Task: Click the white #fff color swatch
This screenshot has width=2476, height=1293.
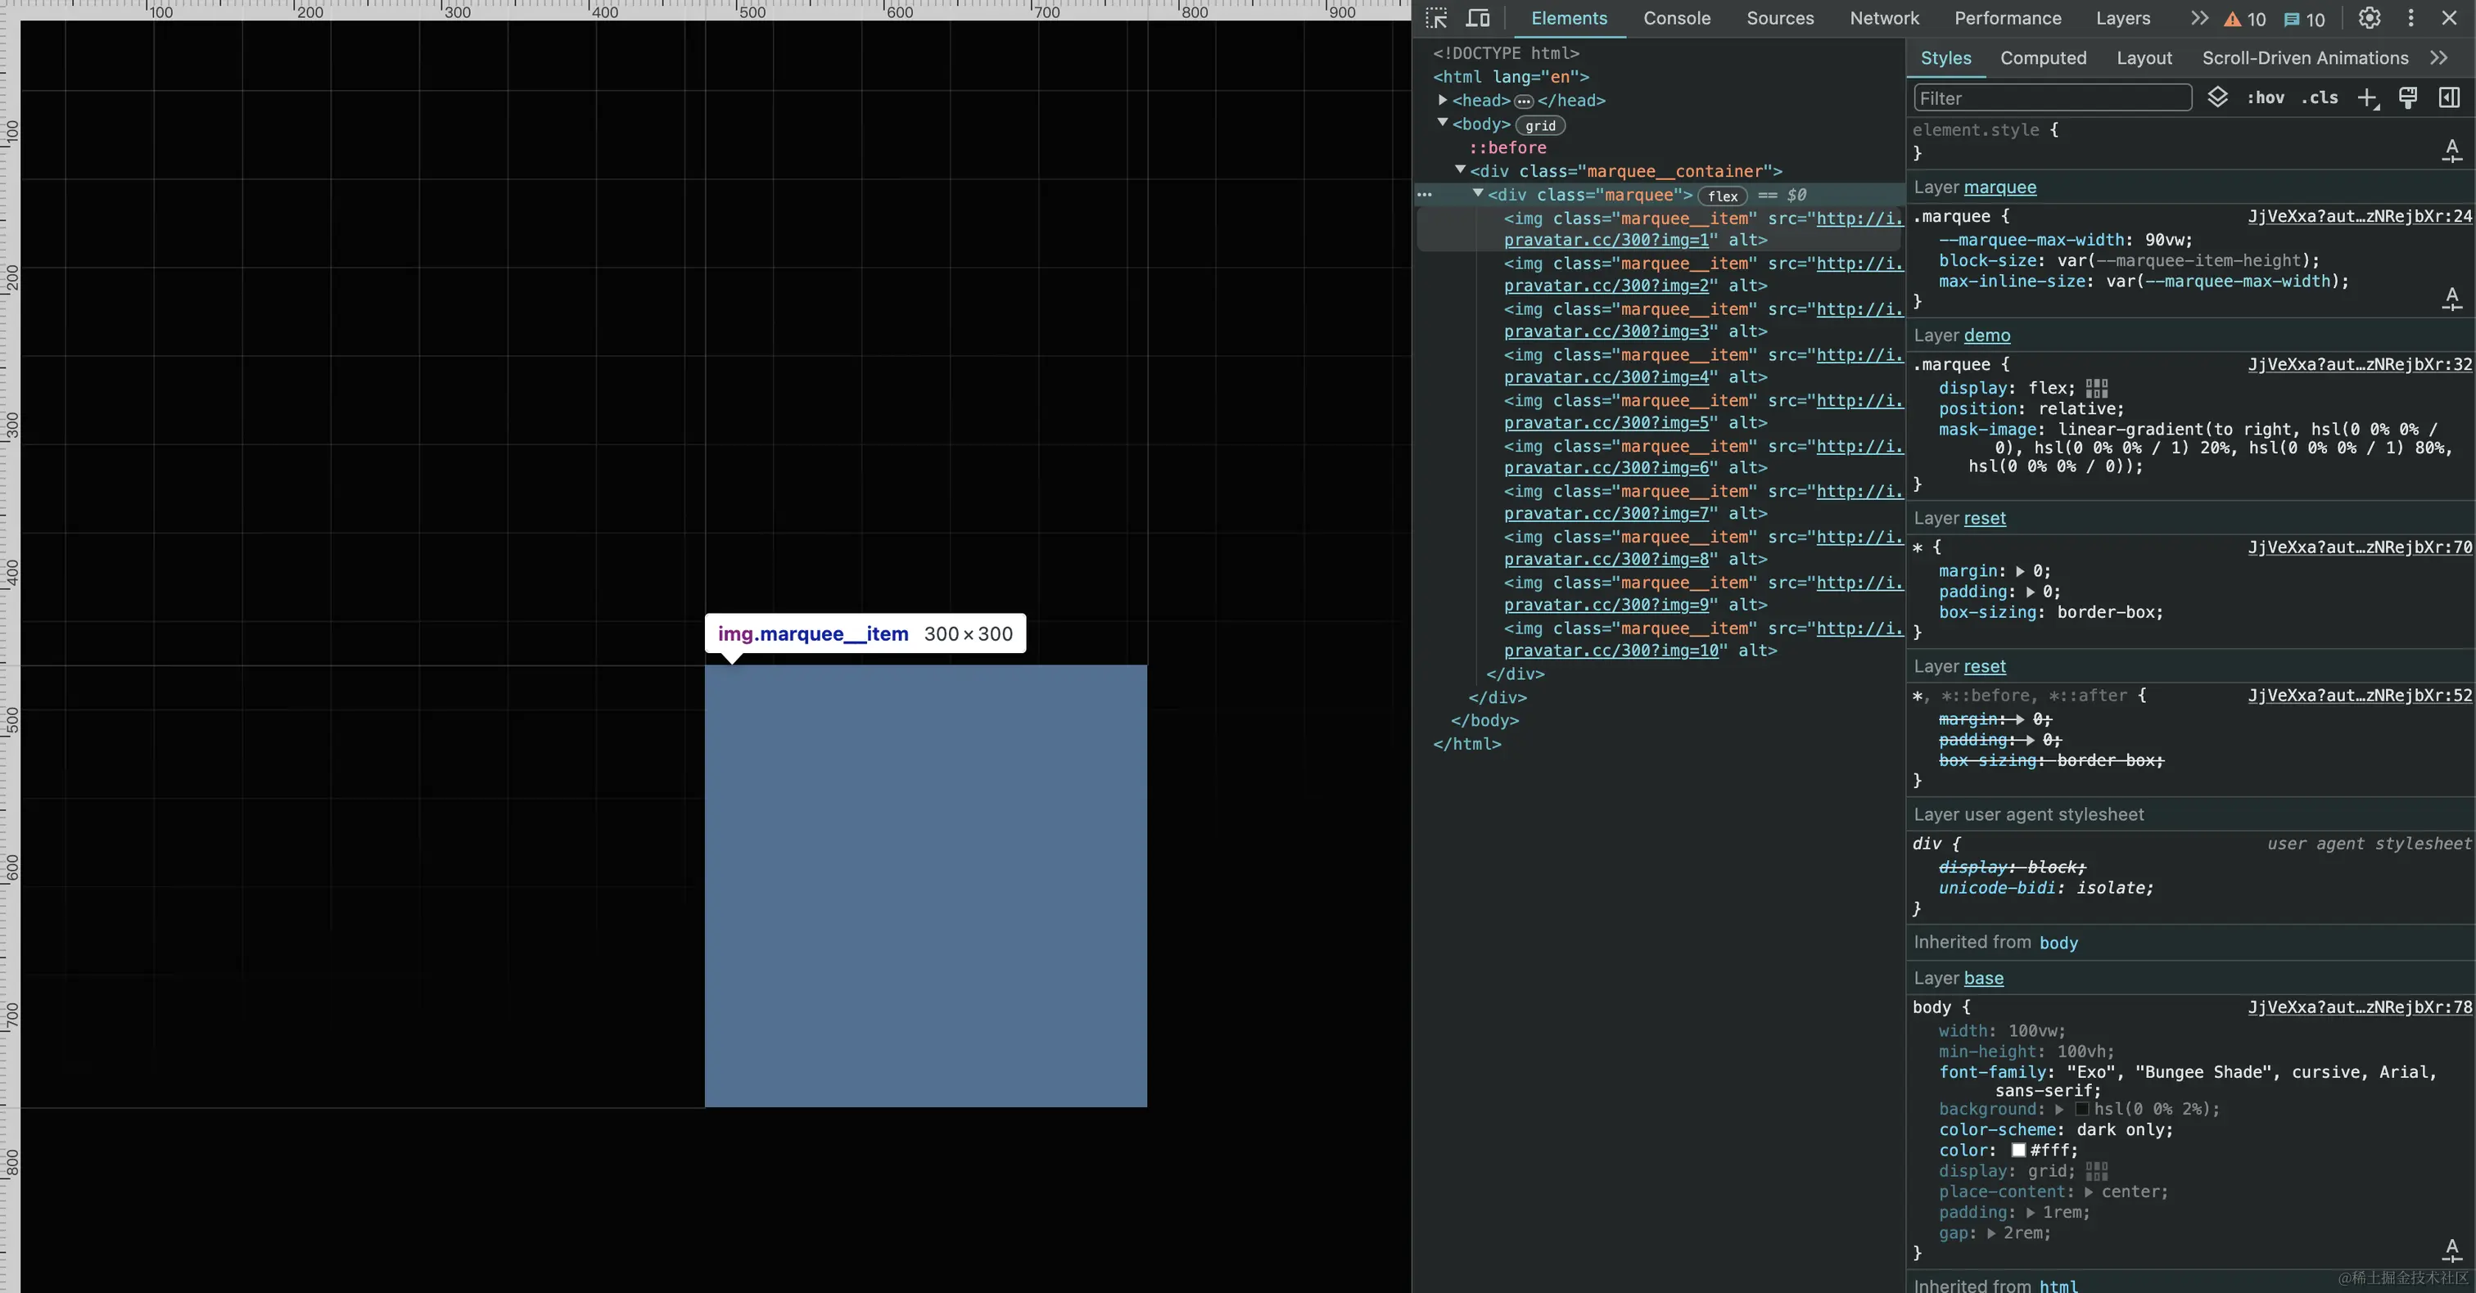Action: 2018,1150
